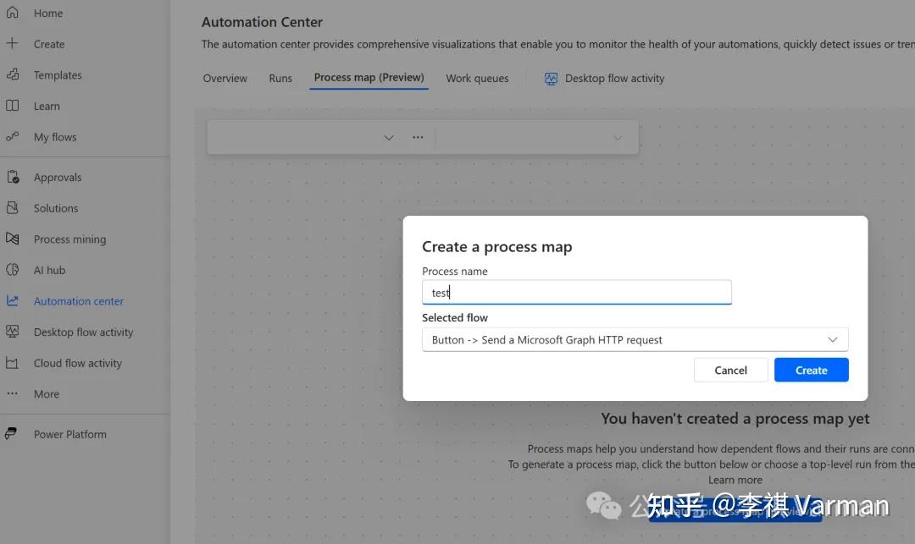The width and height of the screenshot is (915, 544).
Task: Cancel the Create a process map dialog
Action: click(x=730, y=370)
